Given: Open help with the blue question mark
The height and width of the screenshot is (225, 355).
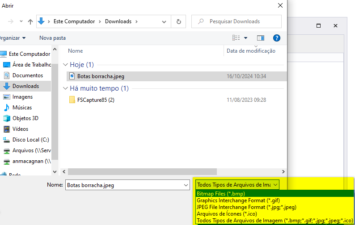Looking at the screenshot, I should tap(276, 38).
